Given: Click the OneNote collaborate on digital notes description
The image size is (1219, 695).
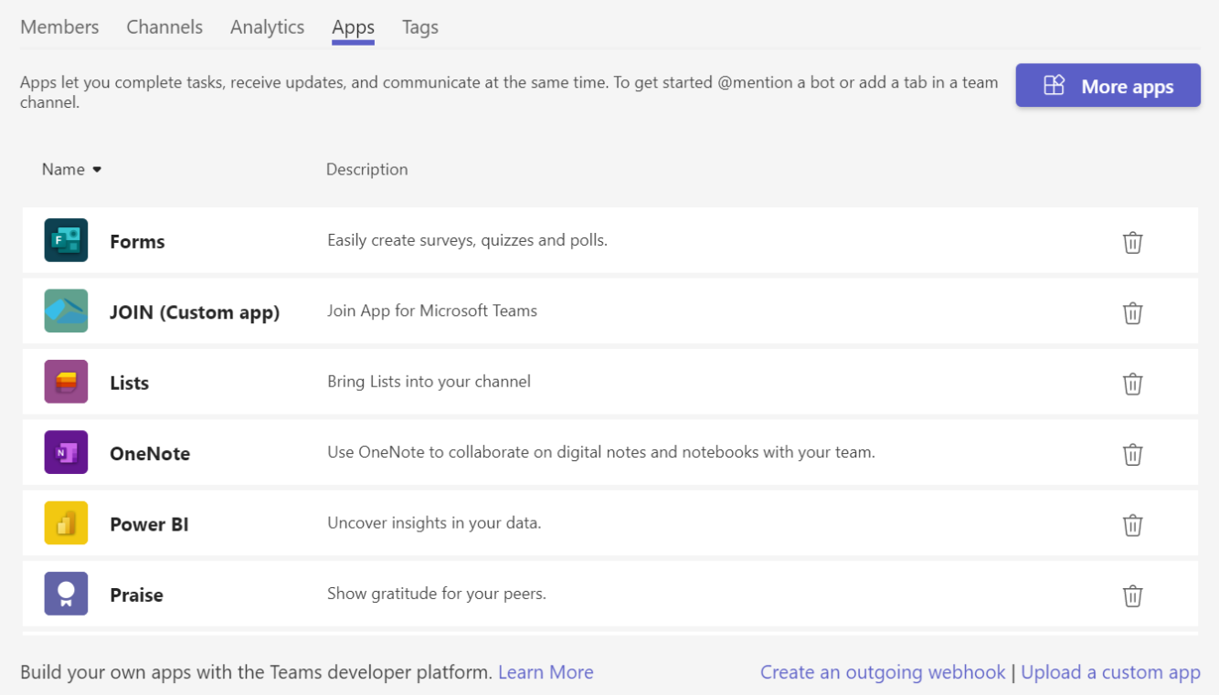Looking at the screenshot, I should [601, 452].
